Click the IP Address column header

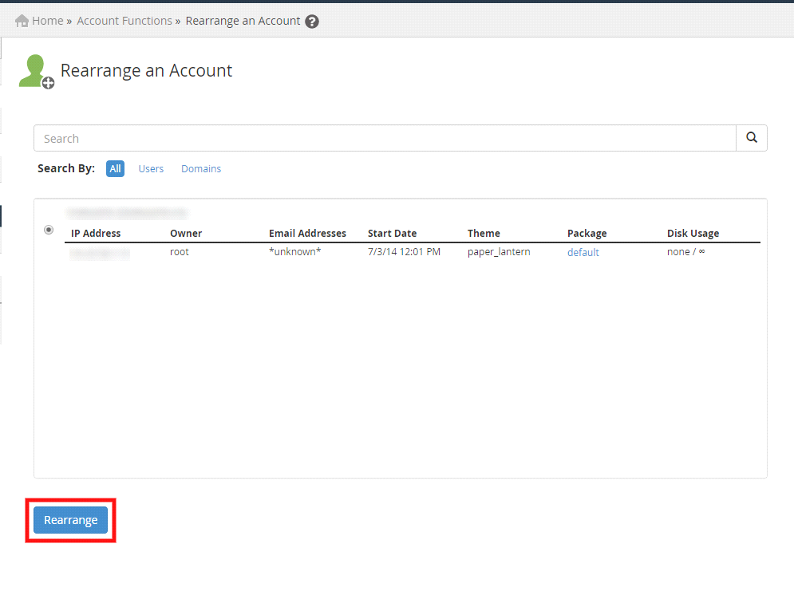pyautogui.click(x=96, y=233)
